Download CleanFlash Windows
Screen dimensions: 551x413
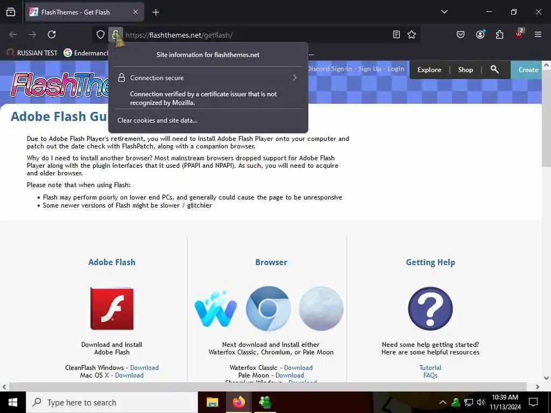click(144, 367)
